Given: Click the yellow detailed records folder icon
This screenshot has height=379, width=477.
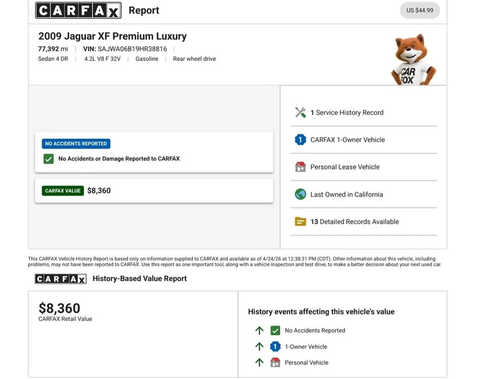Looking at the screenshot, I should click(300, 222).
